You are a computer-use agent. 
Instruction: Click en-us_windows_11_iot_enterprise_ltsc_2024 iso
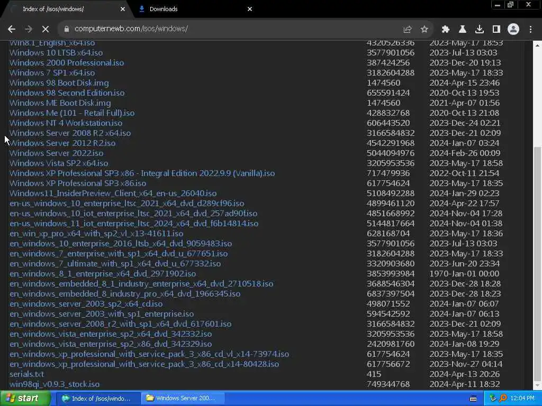point(134,224)
